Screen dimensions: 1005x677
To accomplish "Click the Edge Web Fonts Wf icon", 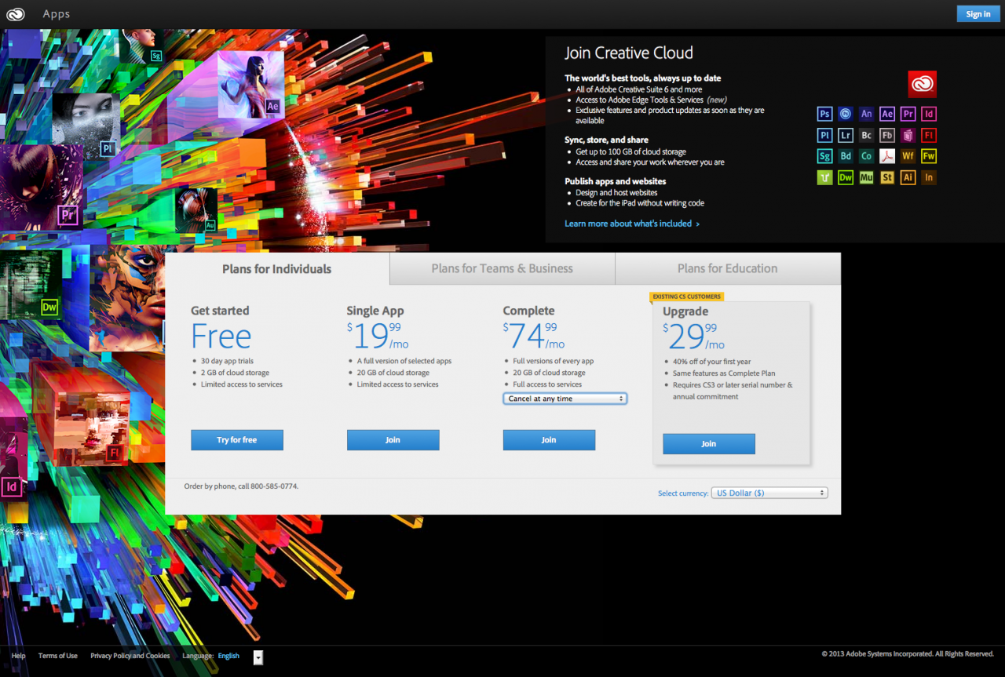I will tap(908, 156).
